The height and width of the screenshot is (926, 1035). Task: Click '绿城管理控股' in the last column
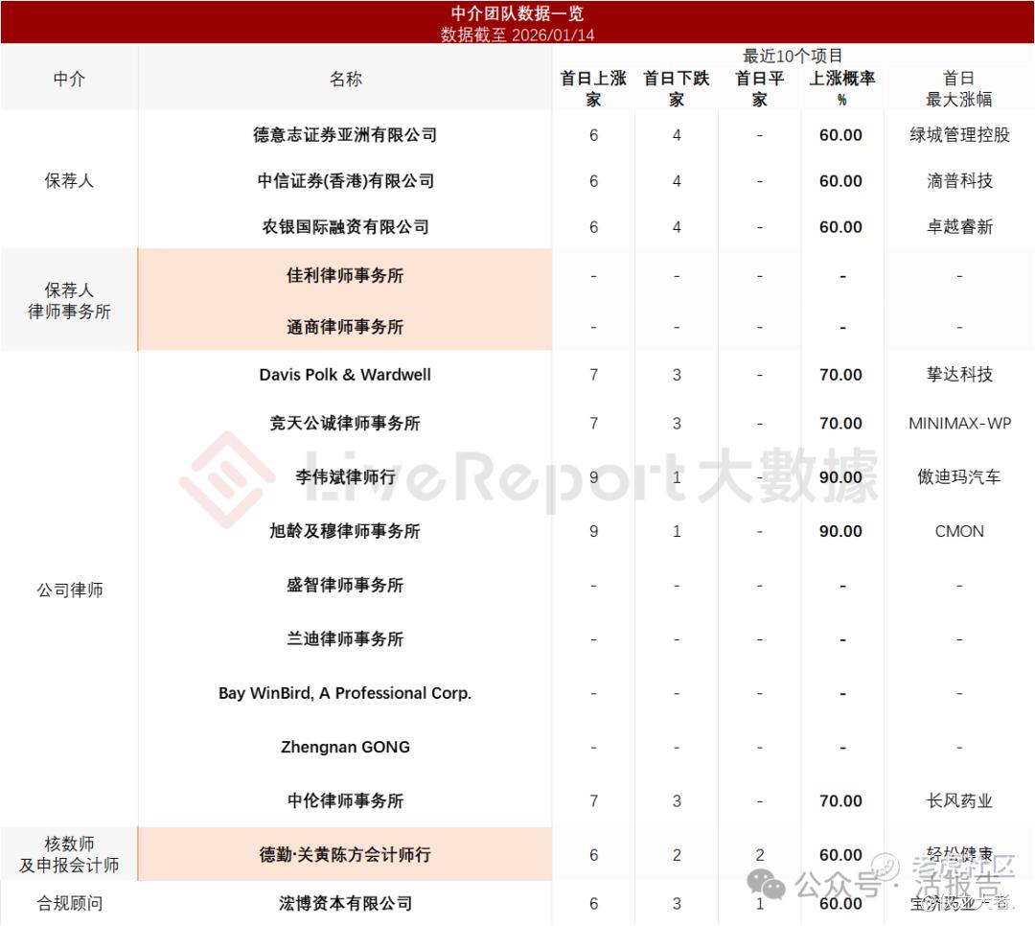pos(959,135)
